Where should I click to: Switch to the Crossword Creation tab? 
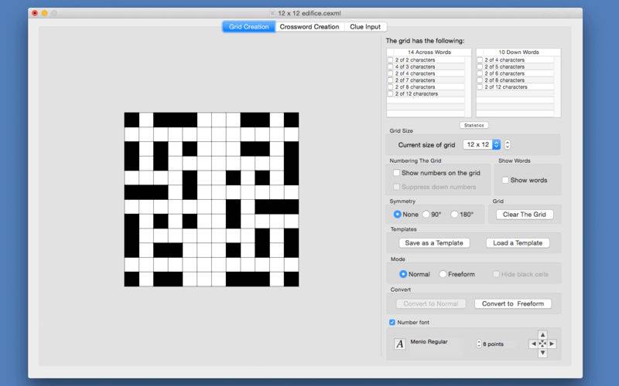click(x=309, y=27)
